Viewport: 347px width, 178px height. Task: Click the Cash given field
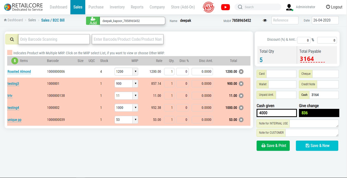click(277, 113)
